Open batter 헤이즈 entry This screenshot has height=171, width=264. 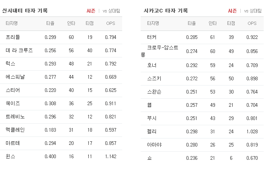point(13,103)
